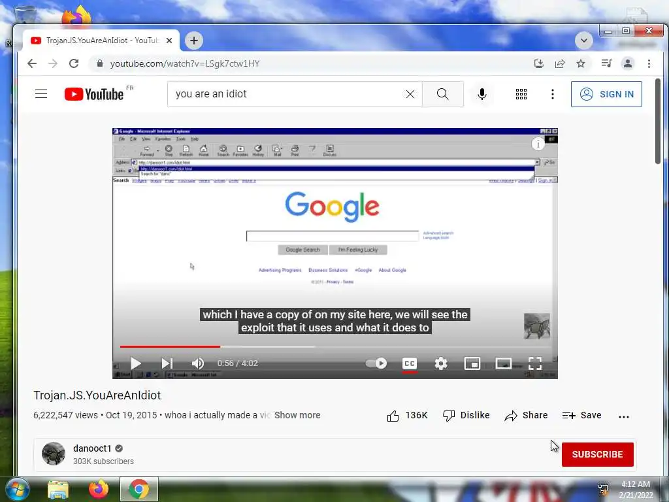Viewport: 669px width, 502px height.
Task: Start voice search with microphone icon
Action: pos(482,94)
